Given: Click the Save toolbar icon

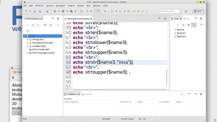Looking at the screenshot, I should point(35,11).
